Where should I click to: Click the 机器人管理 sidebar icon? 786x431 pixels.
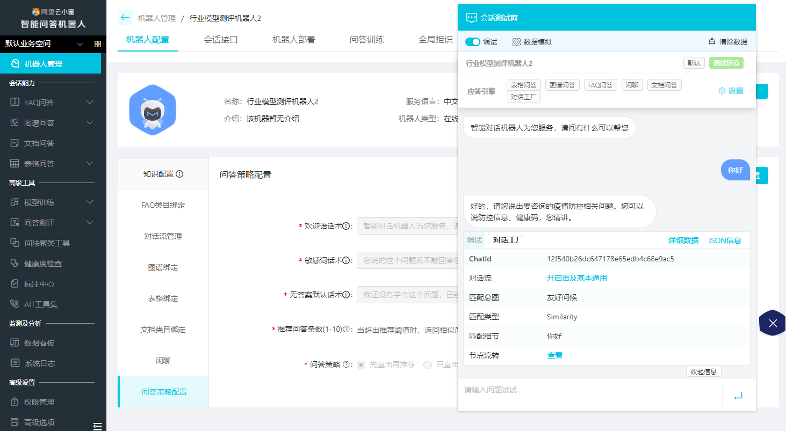pyautogui.click(x=15, y=64)
